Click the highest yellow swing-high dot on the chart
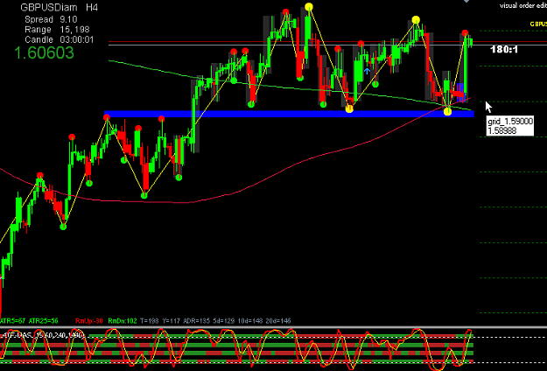Image resolution: width=547 pixels, height=371 pixels. (309, 7)
